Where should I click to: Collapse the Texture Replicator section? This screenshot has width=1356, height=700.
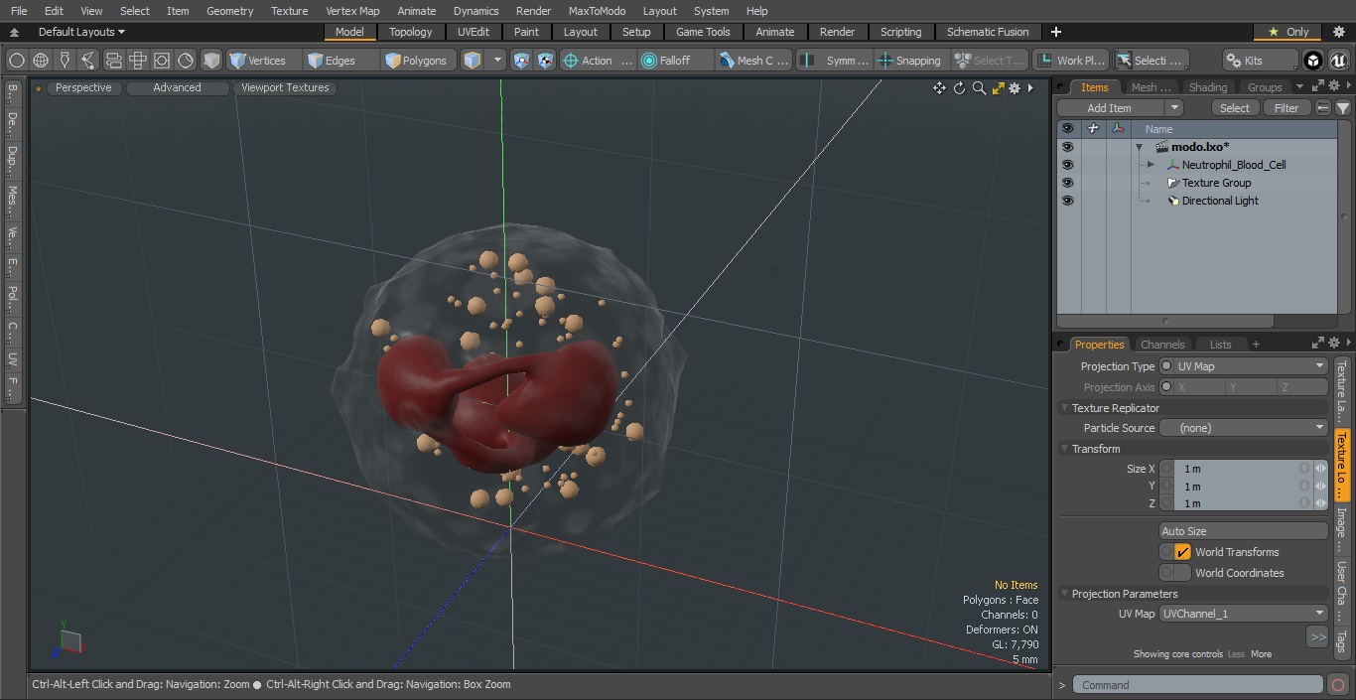pyautogui.click(x=1065, y=408)
